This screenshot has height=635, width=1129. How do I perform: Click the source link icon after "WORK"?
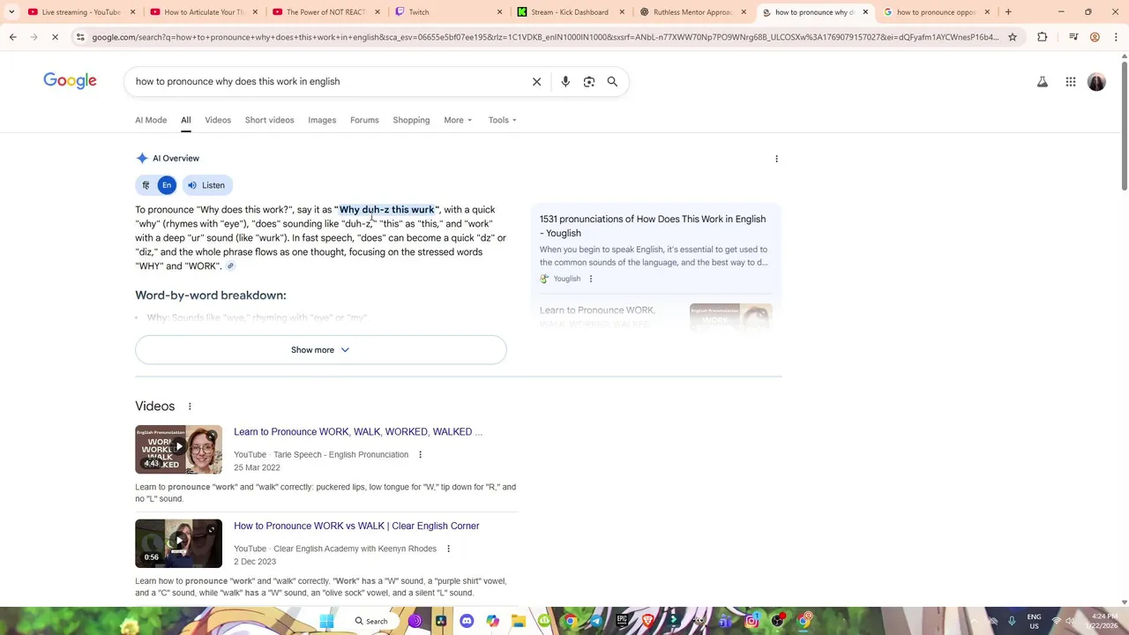(230, 266)
